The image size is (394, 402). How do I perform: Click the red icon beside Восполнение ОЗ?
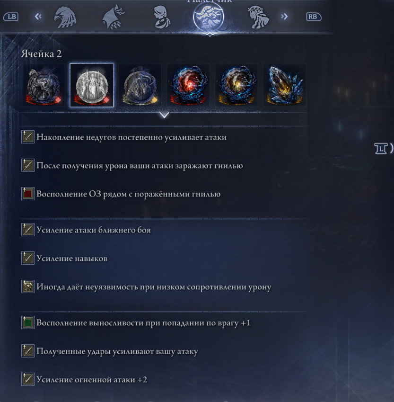coord(28,194)
